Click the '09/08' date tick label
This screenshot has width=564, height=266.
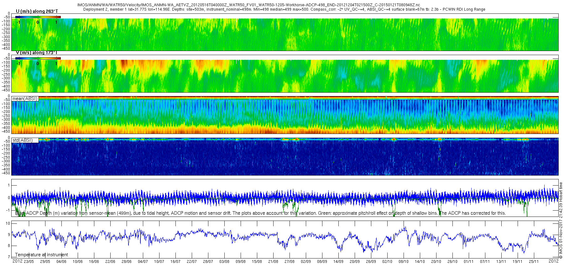241,262
